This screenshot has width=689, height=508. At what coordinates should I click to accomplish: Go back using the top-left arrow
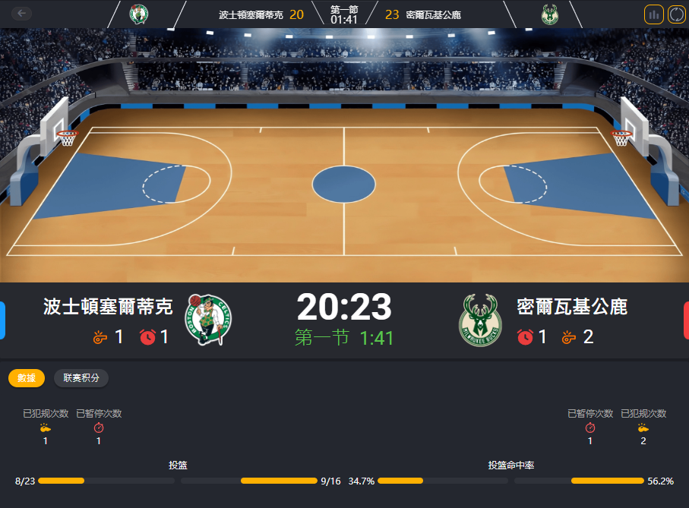point(21,14)
